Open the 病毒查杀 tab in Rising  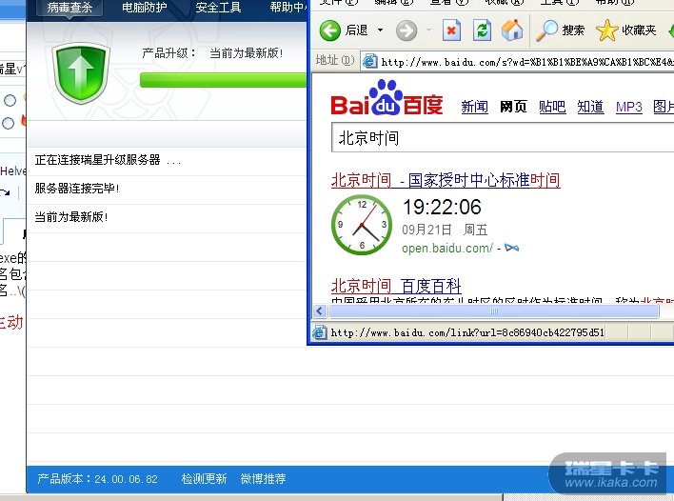pyautogui.click(x=69, y=8)
